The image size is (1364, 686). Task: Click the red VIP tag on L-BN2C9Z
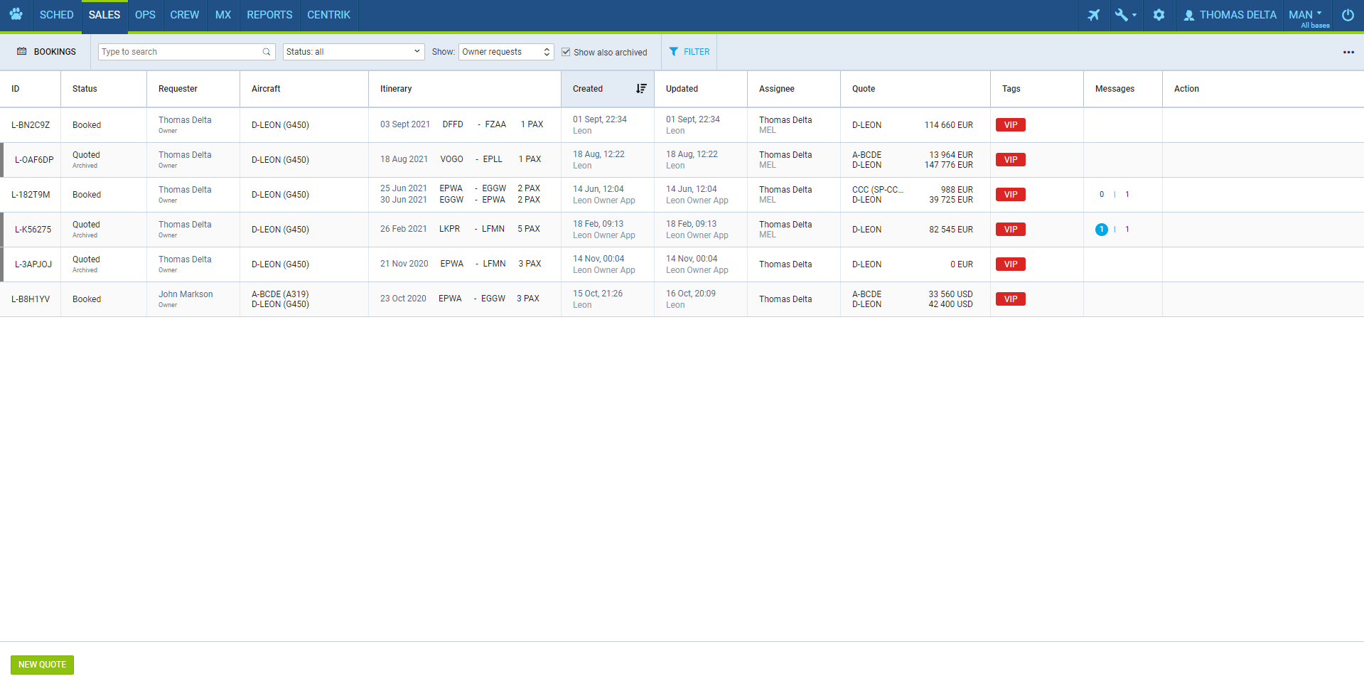click(1010, 125)
